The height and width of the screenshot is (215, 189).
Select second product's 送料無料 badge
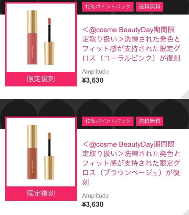click(x=149, y=121)
